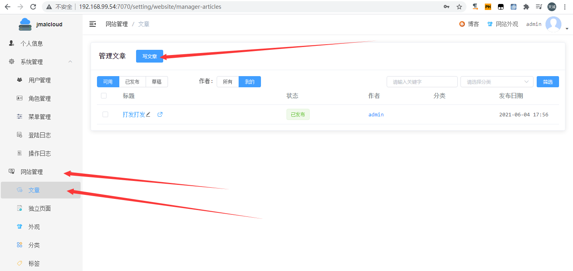Select the 已发布 filter tab
Screen dimensions: 573x271
tap(132, 82)
